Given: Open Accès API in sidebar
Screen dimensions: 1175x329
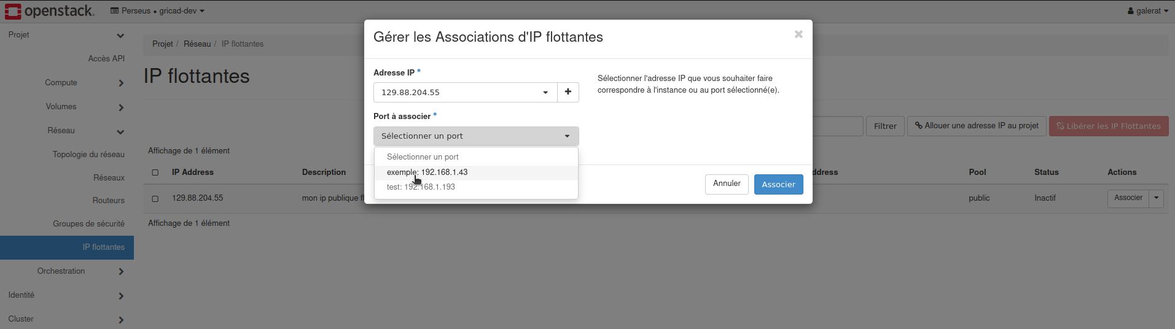Looking at the screenshot, I should [x=106, y=58].
